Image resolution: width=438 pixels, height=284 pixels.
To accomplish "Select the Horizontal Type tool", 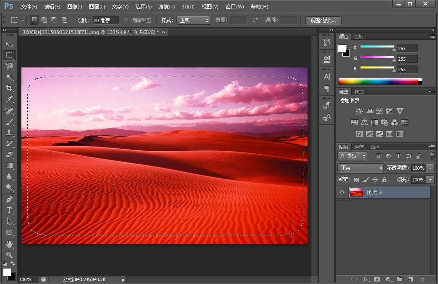I will (9, 210).
